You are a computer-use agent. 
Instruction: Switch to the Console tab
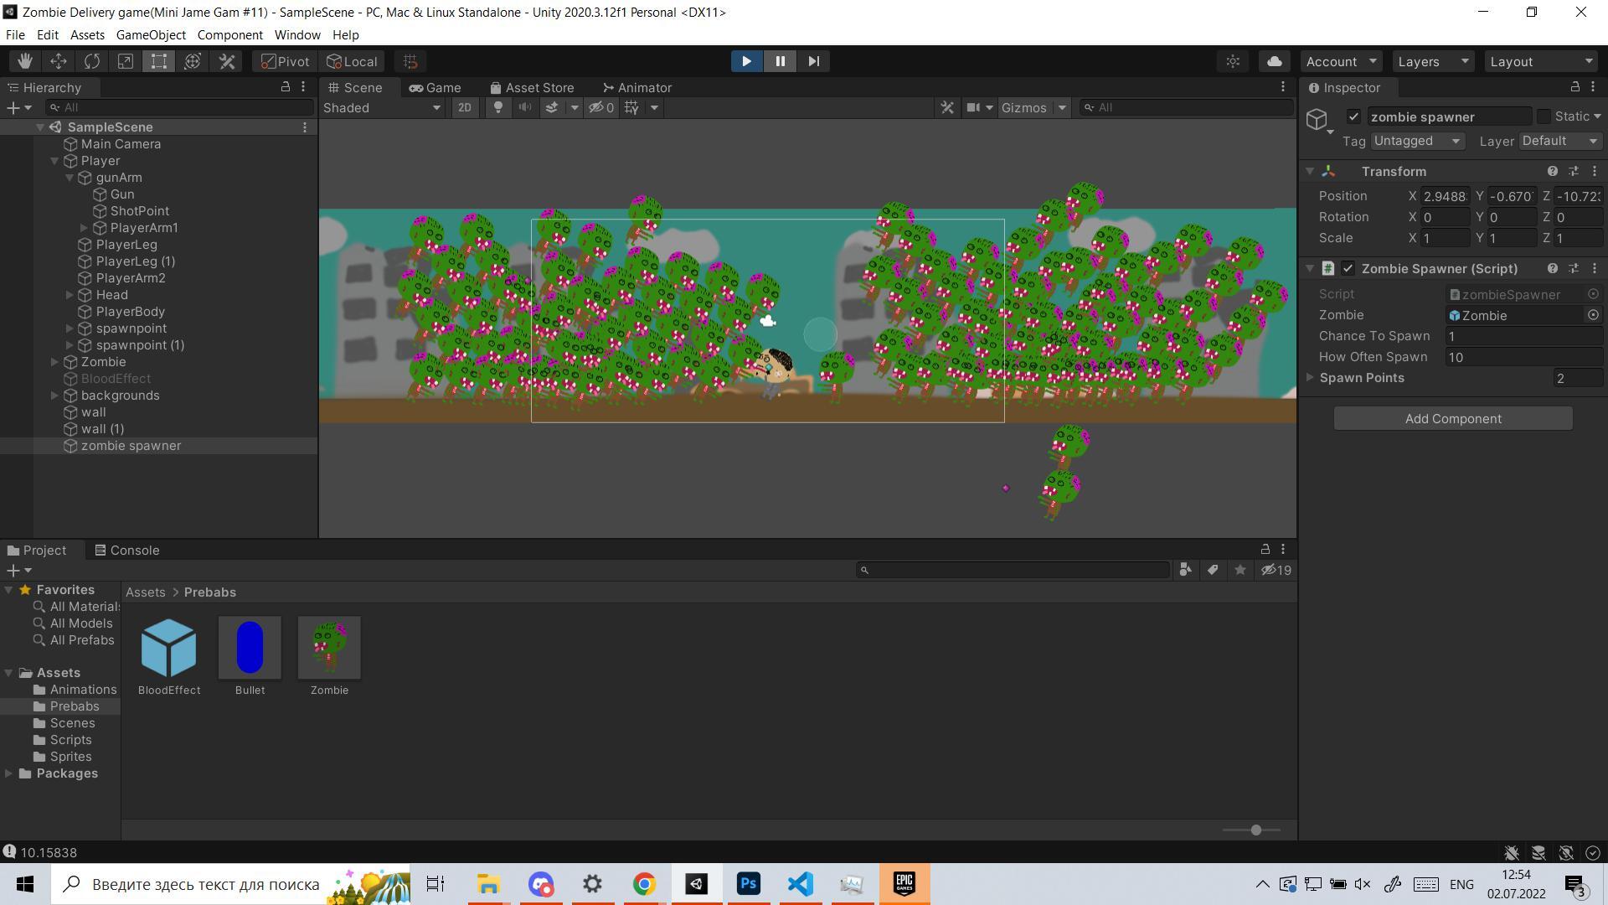click(127, 551)
